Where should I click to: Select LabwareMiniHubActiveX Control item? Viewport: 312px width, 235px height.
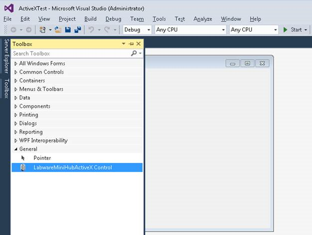tap(72, 167)
